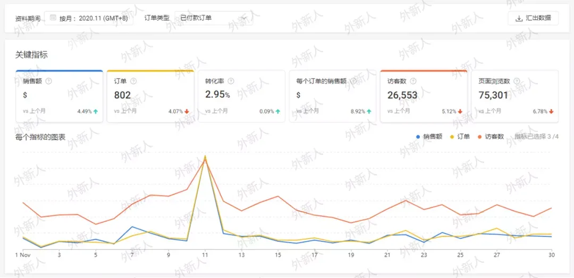Open the 已付款订单 order type dropdown

[214, 18]
